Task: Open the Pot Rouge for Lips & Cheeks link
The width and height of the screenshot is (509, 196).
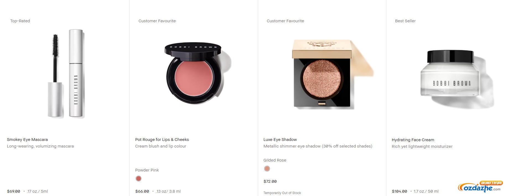Action: pyautogui.click(x=162, y=140)
